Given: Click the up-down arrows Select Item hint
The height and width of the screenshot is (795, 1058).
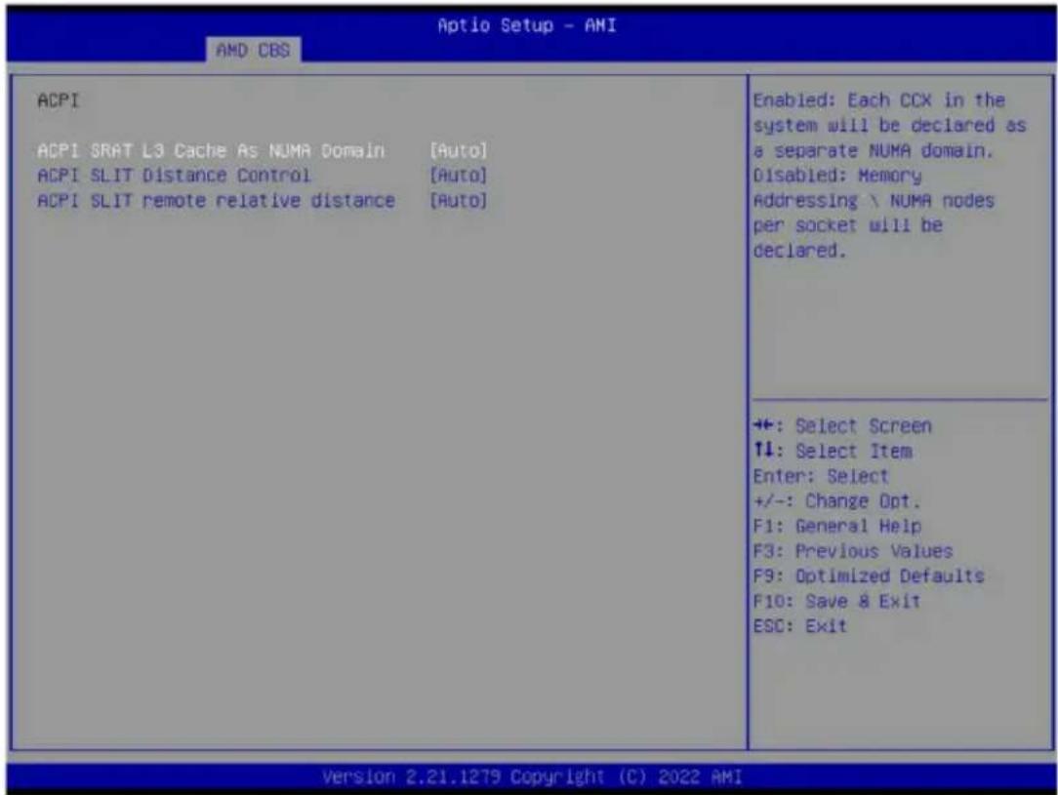Looking at the screenshot, I should tap(833, 451).
